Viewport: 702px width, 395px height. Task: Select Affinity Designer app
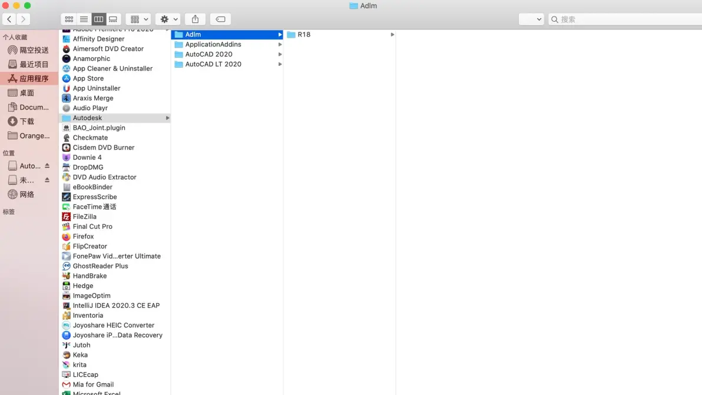point(115,39)
